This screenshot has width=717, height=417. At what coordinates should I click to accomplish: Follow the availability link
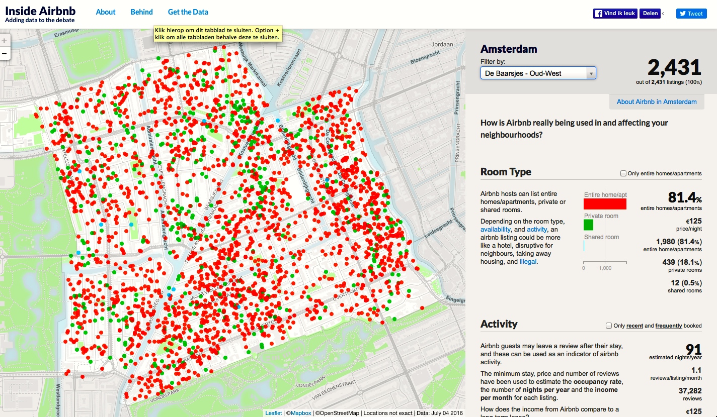(496, 230)
